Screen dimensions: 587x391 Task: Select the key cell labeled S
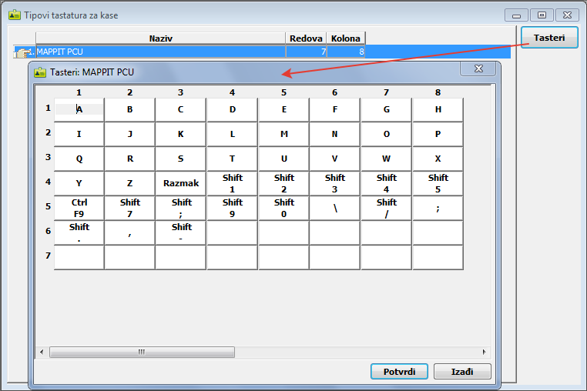pyautogui.click(x=180, y=159)
